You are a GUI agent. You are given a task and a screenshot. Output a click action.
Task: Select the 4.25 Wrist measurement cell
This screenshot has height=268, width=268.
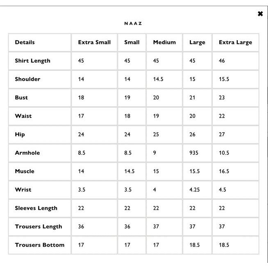point(195,190)
